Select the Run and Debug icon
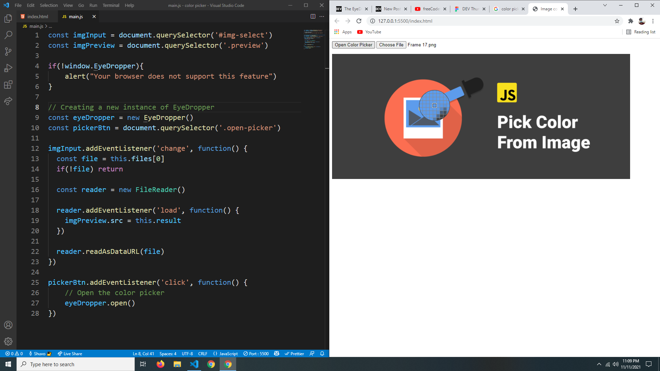This screenshot has width=660, height=371. (8, 68)
